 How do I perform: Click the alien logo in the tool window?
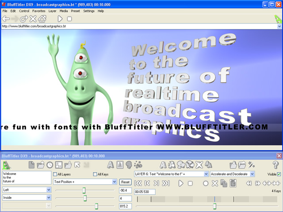(7, 165)
